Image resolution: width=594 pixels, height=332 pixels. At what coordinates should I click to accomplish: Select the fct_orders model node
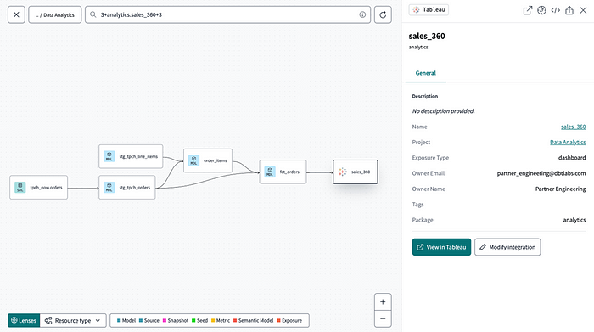point(283,172)
